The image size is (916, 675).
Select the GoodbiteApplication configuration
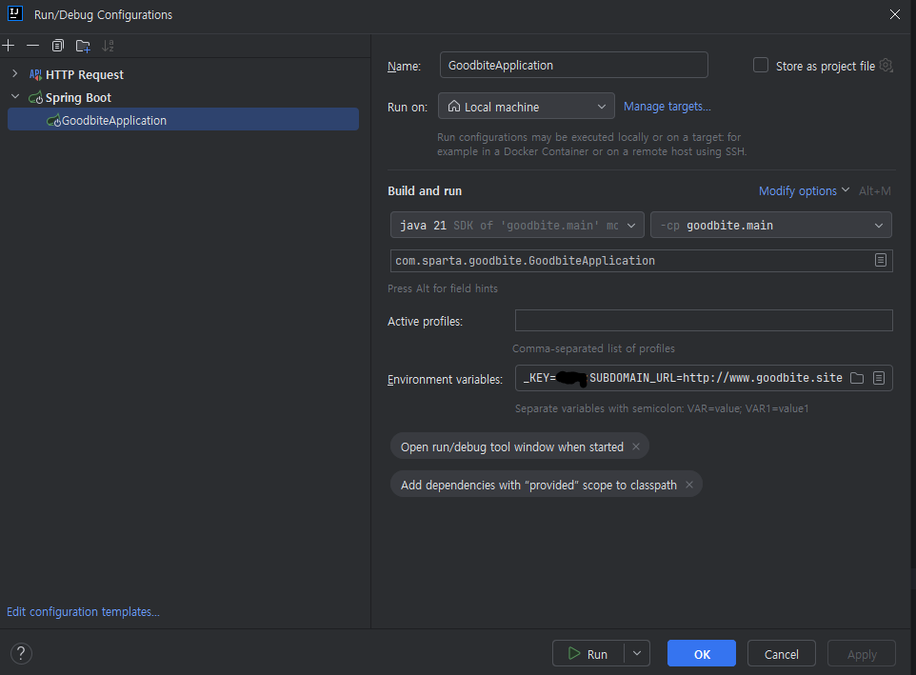click(183, 120)
